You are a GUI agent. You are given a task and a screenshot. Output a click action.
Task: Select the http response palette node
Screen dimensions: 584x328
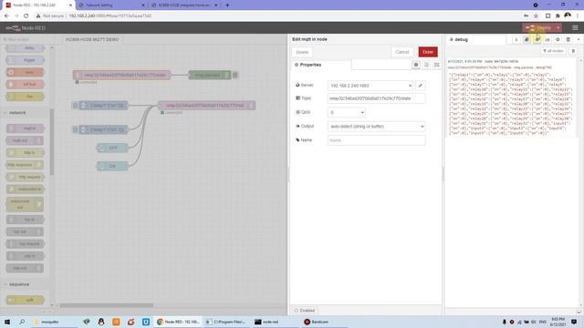25,165
